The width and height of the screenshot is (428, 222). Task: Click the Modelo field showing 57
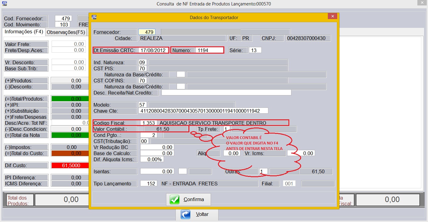142,105
